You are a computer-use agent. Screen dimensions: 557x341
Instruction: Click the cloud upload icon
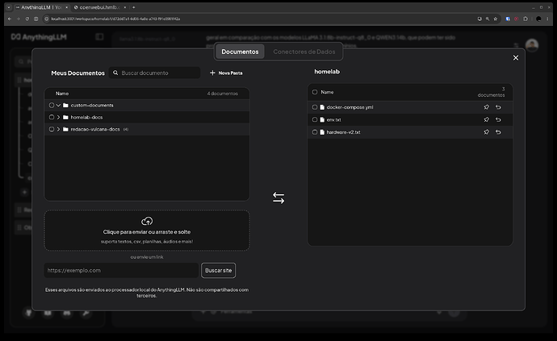pos(147,221)
